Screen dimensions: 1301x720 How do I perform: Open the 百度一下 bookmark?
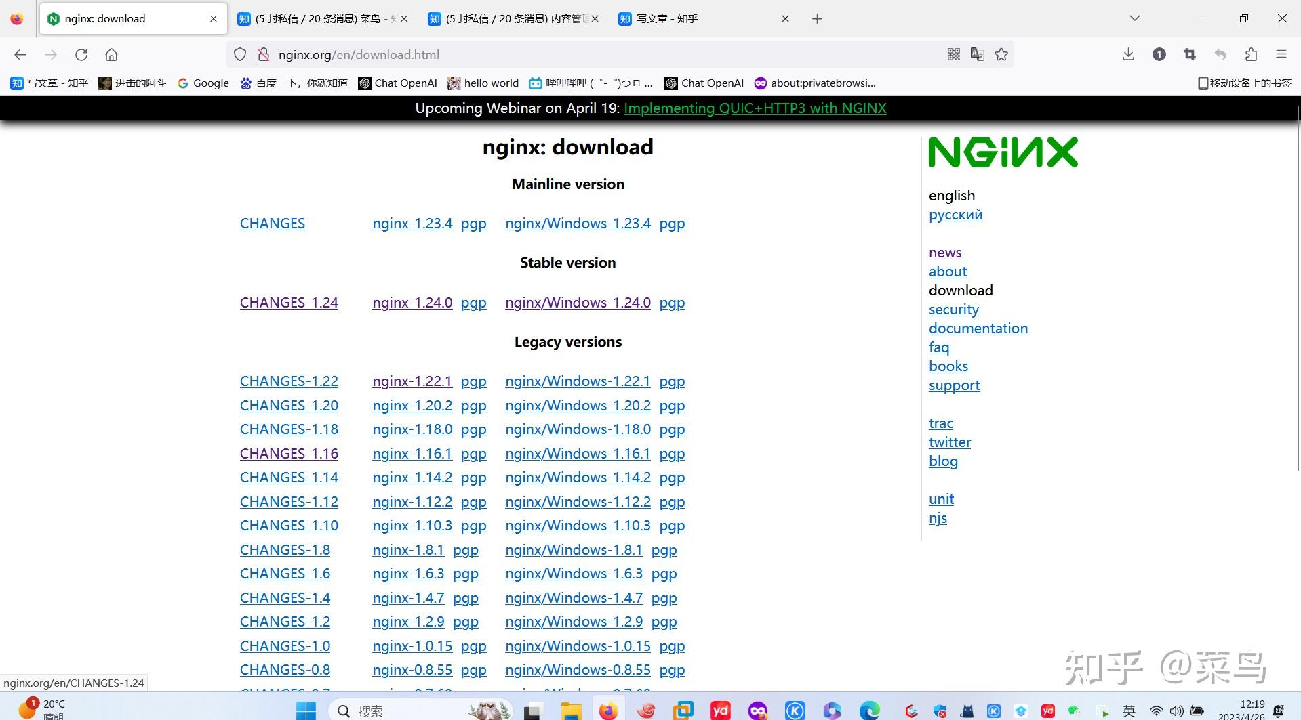[x=294, y=83]
